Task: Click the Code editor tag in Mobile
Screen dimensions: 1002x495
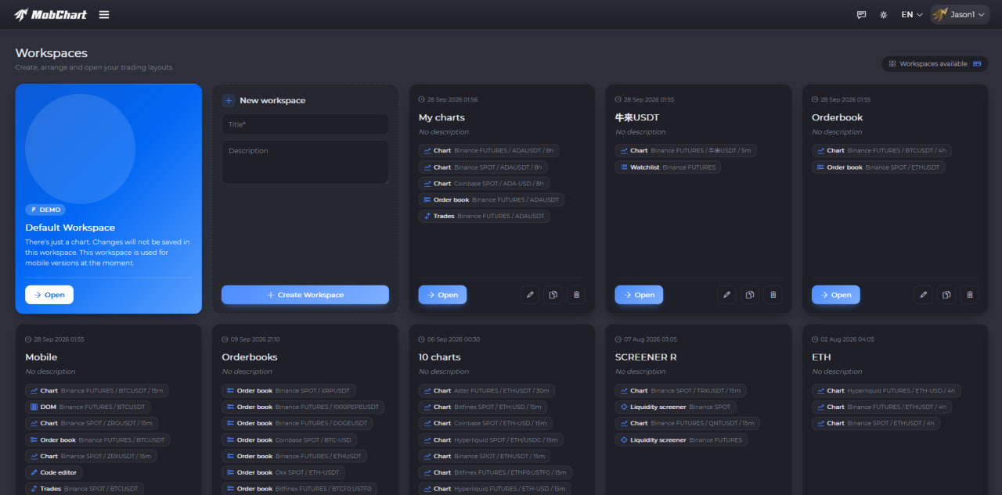Action: pos(54,472)
